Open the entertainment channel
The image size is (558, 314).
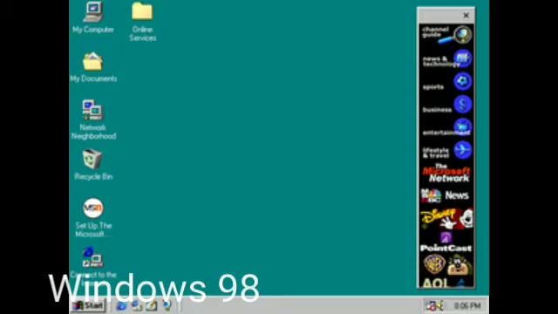[x=446, y=127]
